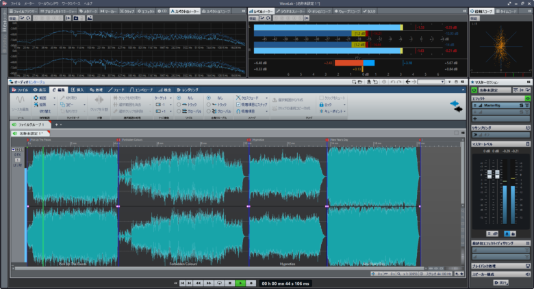
Task: Enable the クリップをミュート checkbox
Action: coord(319,98)
